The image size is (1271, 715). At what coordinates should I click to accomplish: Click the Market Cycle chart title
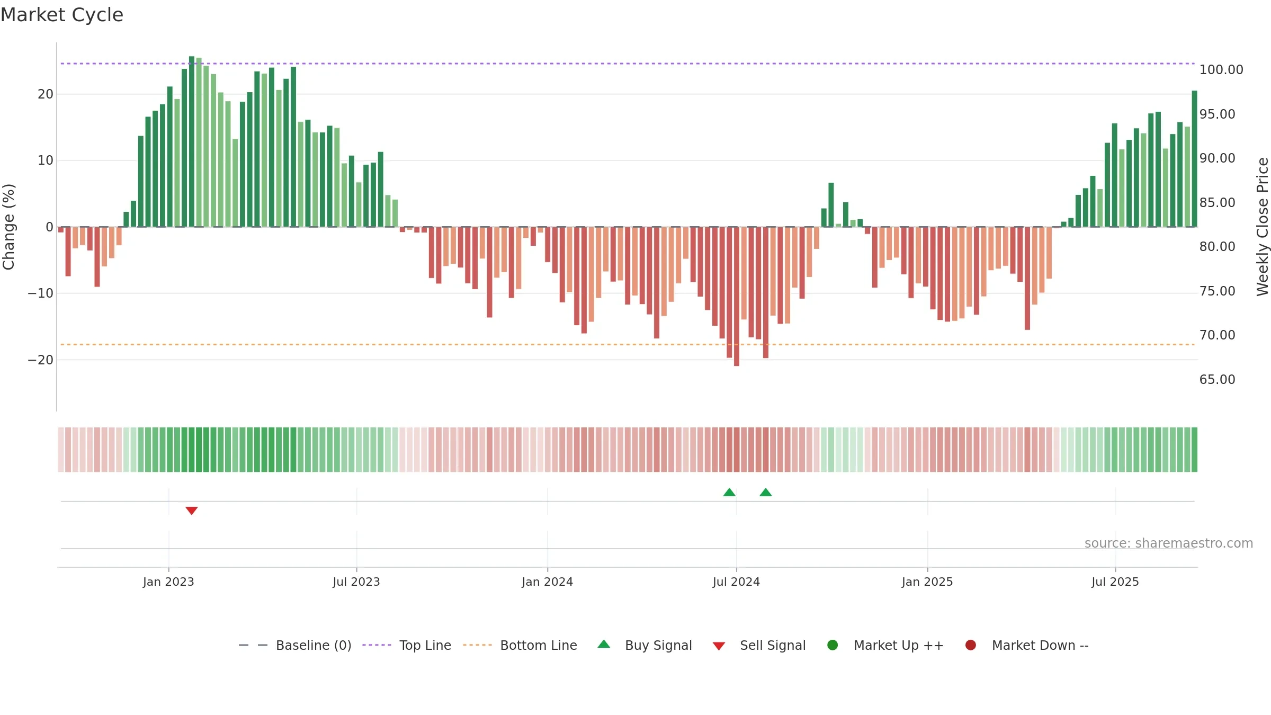coord(62,15)
